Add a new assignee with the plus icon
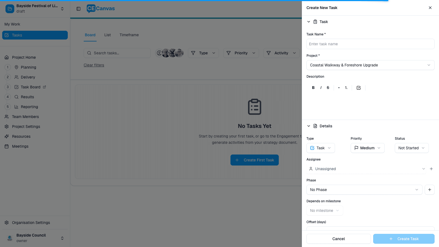Viewport: 439px width, 247px height. click(431, 169)
